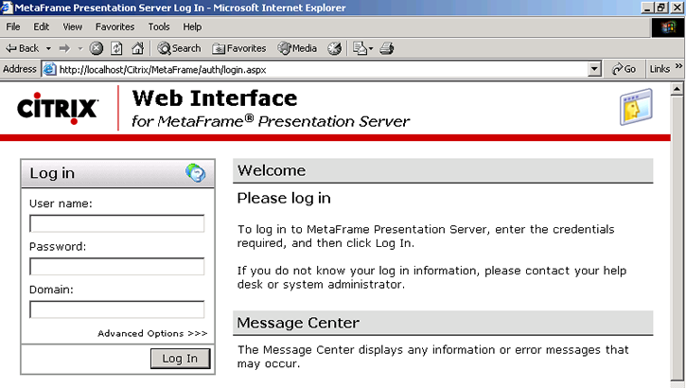Click the Welcome heading text

[272, 170]
